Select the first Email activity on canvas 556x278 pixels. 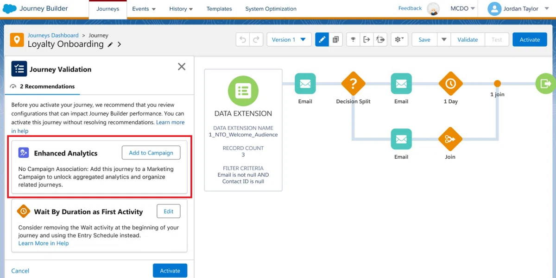point(305,84)
